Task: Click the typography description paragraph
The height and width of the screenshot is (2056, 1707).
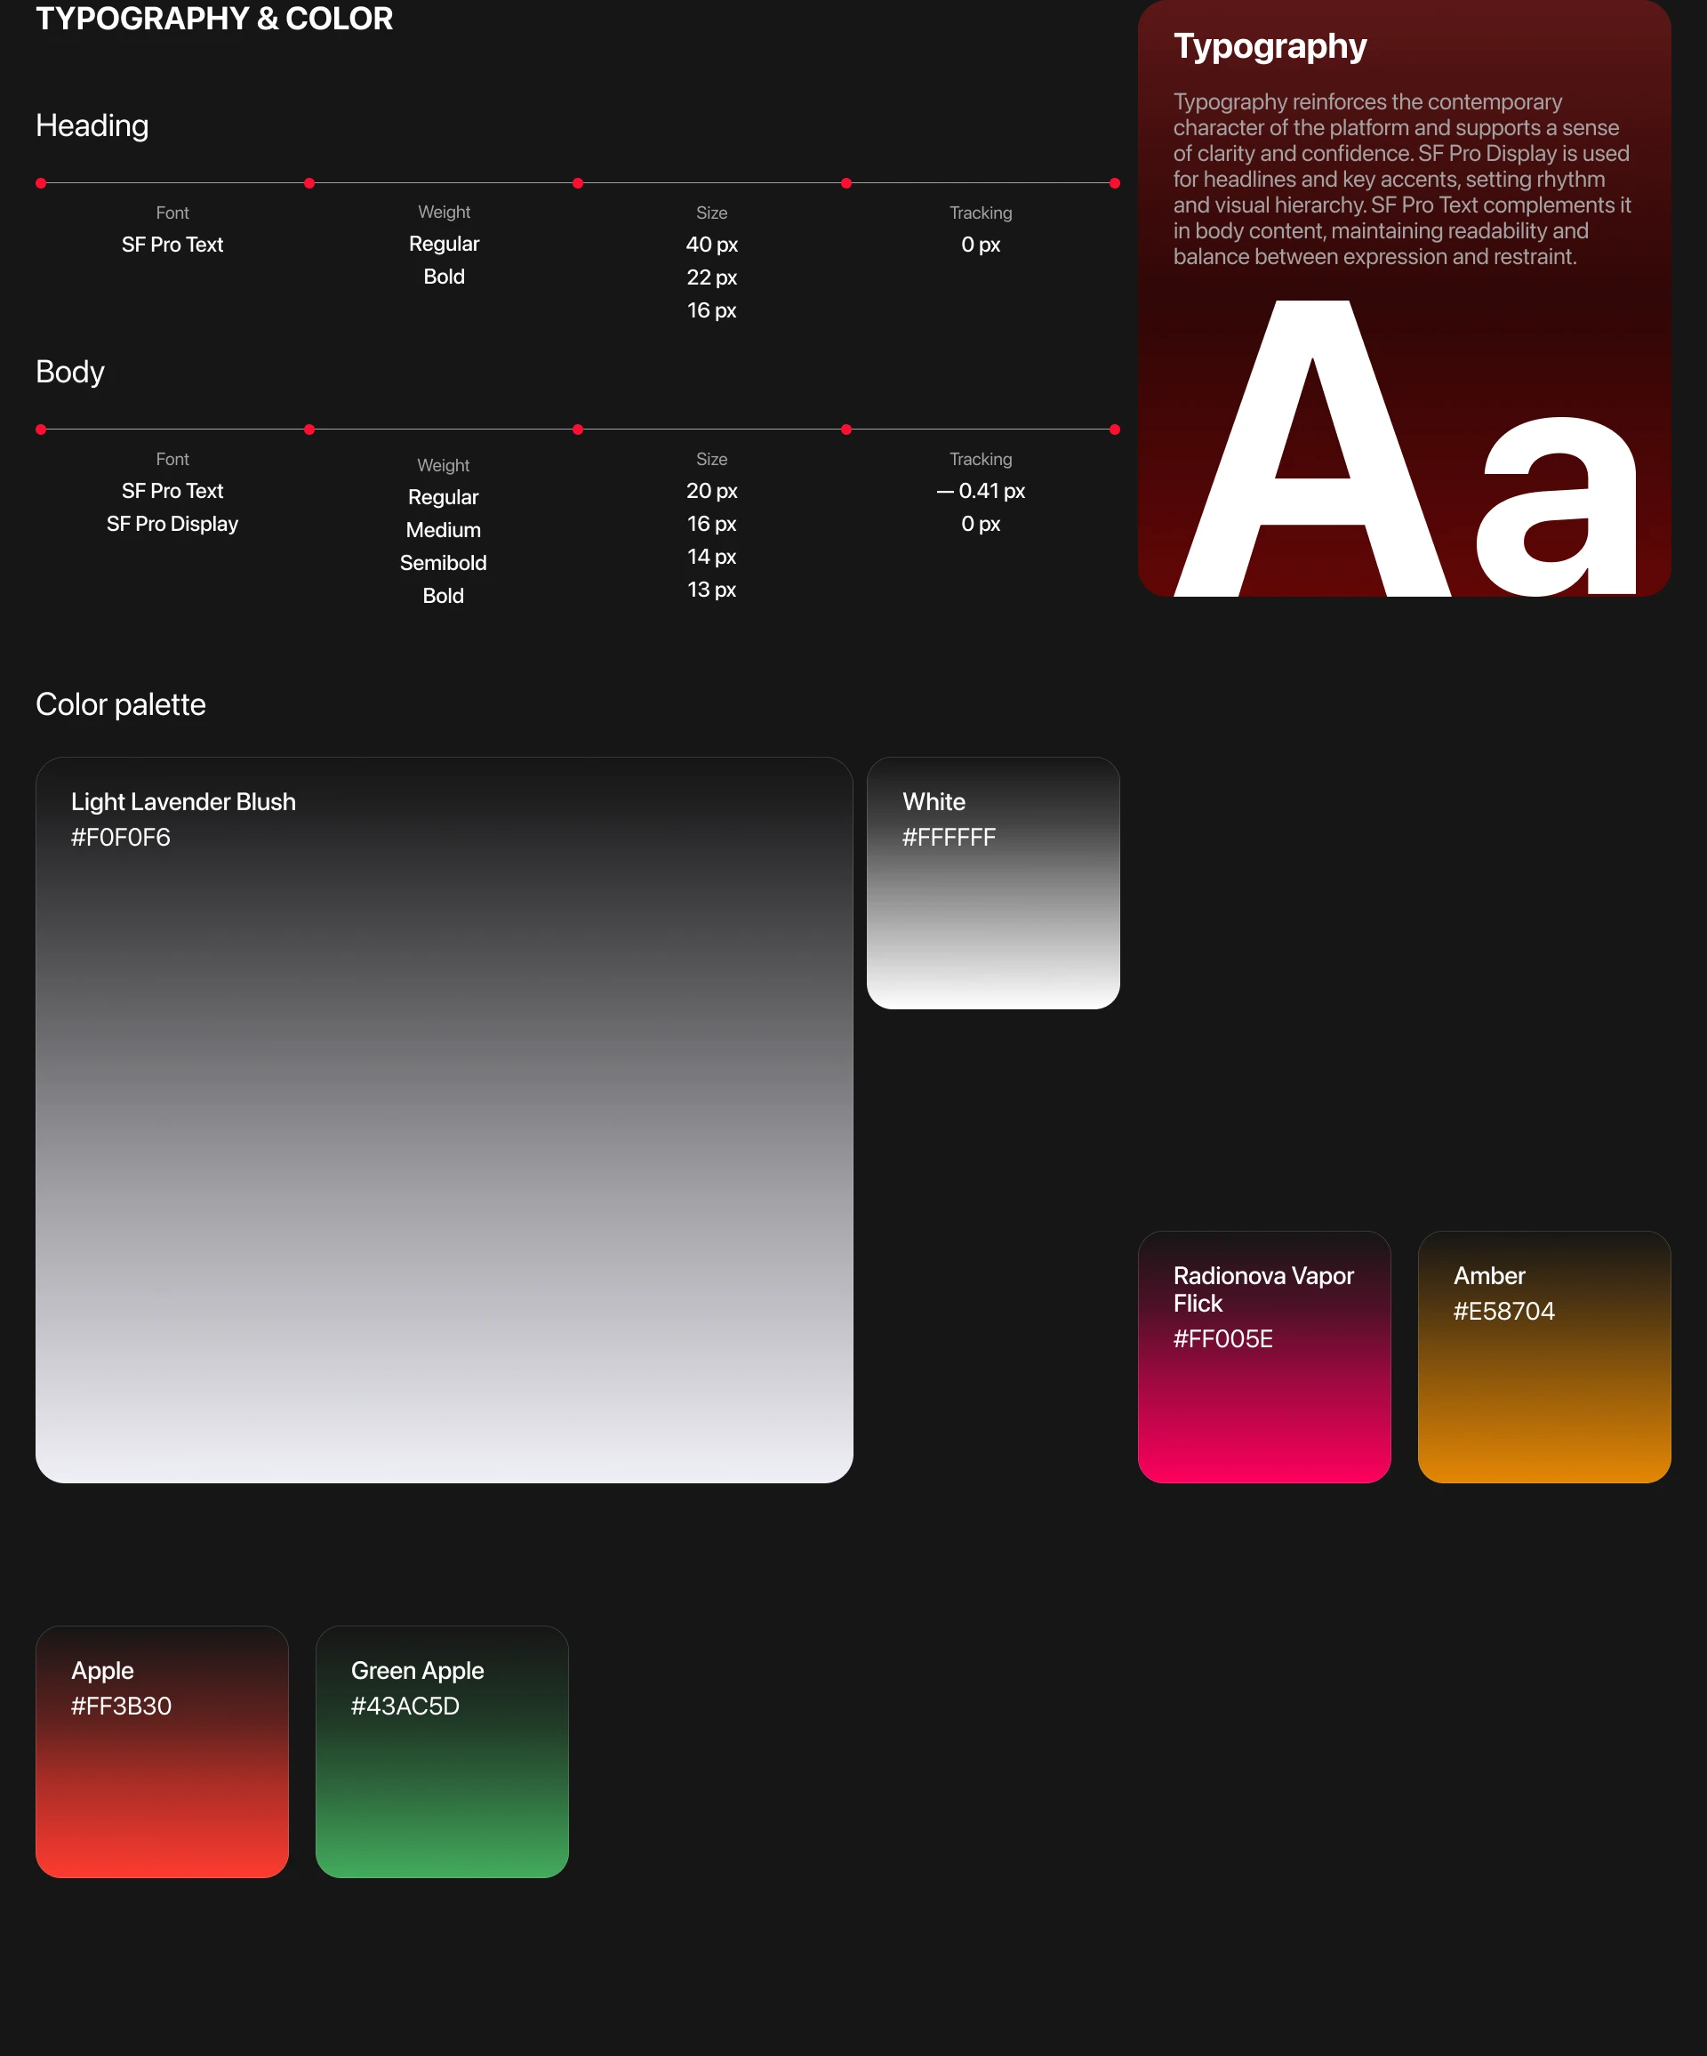Action: (x=1402, y=179)
